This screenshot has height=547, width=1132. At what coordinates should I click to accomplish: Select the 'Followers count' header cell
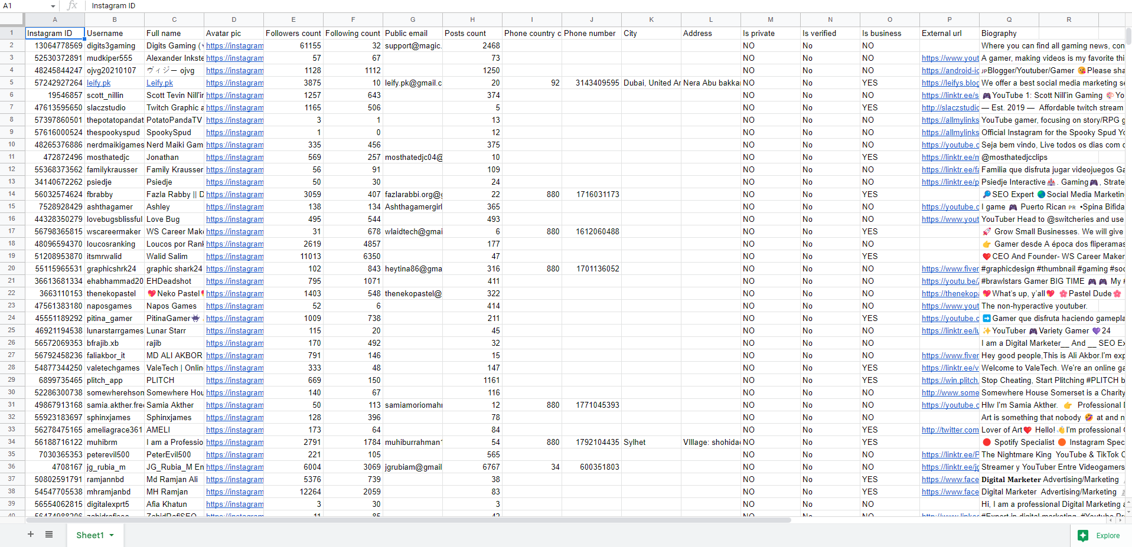(x=293, y=33)
